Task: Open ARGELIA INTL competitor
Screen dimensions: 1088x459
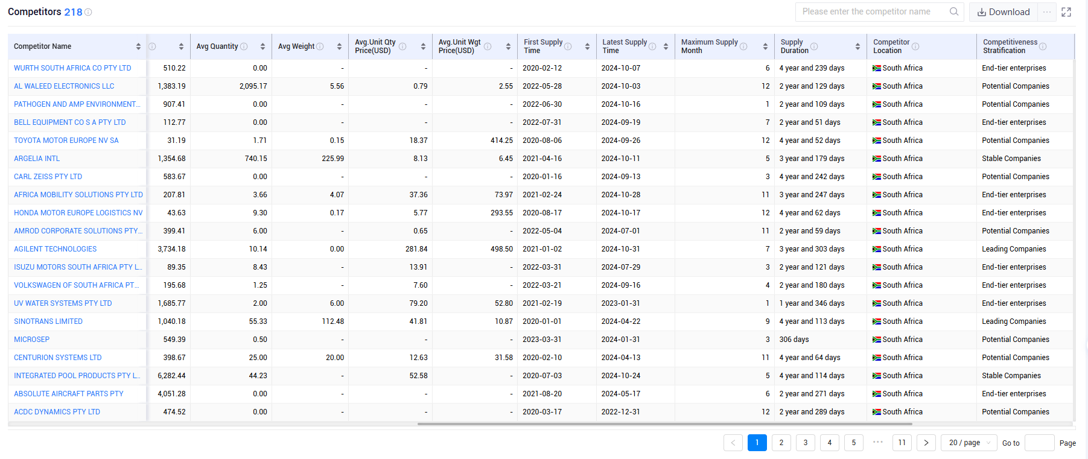Action: pos(37,159)
